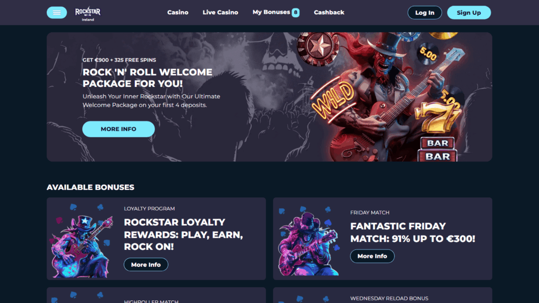The image size is (539, 303).
Task: Open MORE INFO for welcome package
Action: [x=118, y=129]
